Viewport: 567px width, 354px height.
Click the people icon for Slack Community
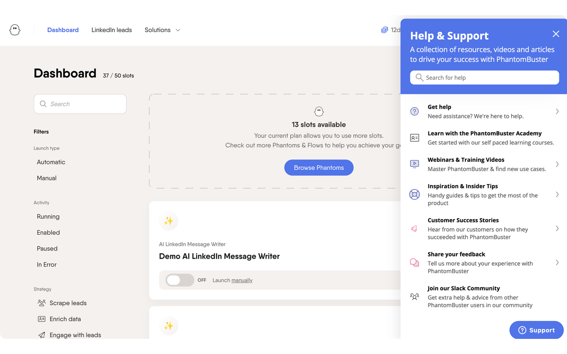click(414, 296)
